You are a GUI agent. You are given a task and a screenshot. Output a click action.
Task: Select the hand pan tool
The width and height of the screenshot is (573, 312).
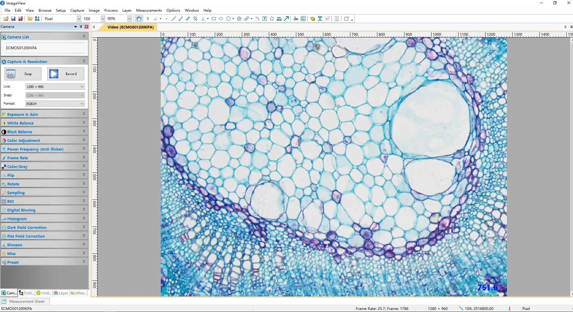pyautogui.click(x=139, y=19)
